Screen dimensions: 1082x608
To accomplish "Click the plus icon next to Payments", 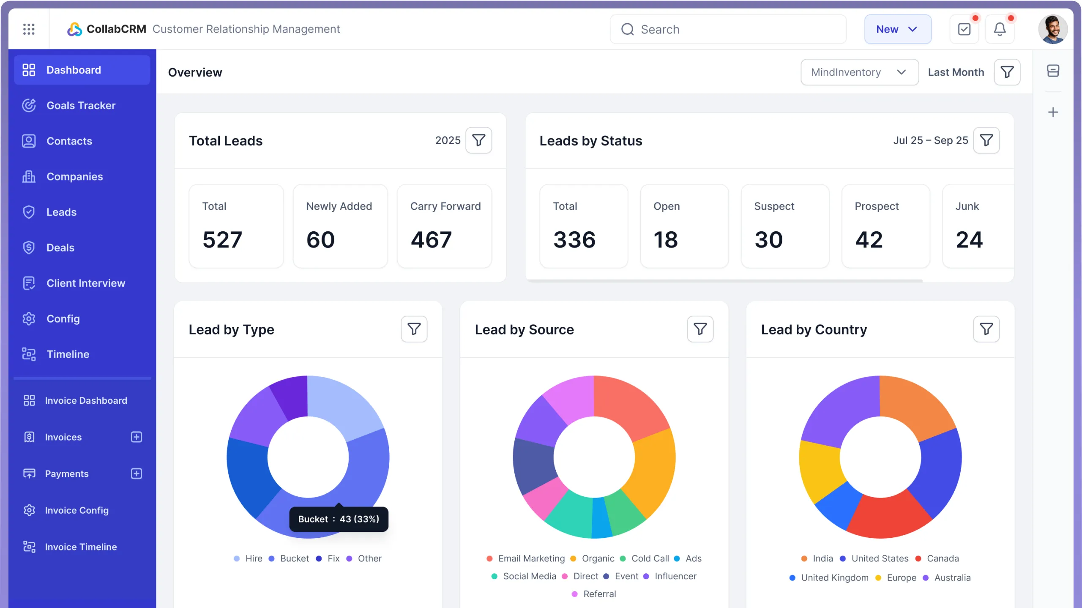I will tap(136, 473).
